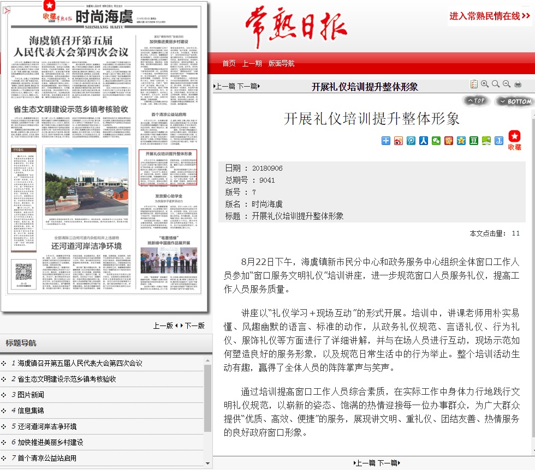Screen dimensions: 535x470
Task: Click the QR code on the newspaper page
Action: click(23, 272)
